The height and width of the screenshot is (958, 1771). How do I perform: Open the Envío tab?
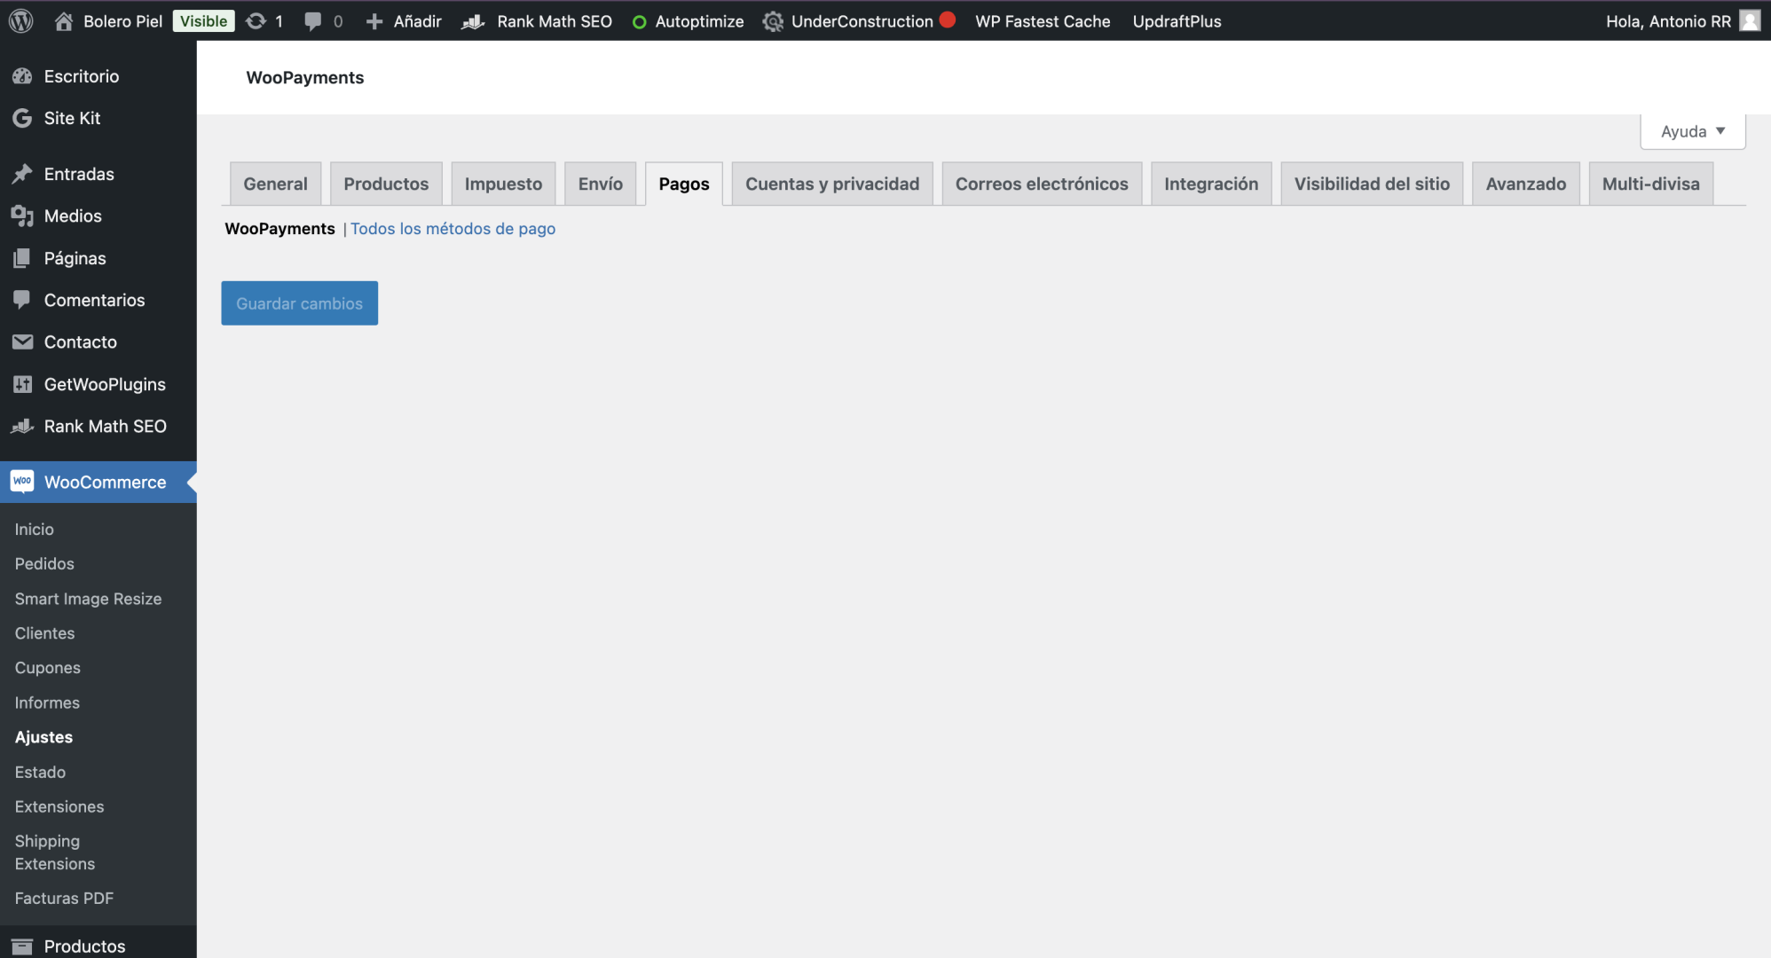pos(601,184)
